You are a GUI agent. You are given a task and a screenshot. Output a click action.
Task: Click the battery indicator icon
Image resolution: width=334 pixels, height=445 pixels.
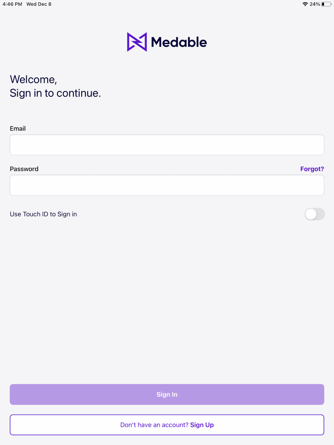[326, 4]
